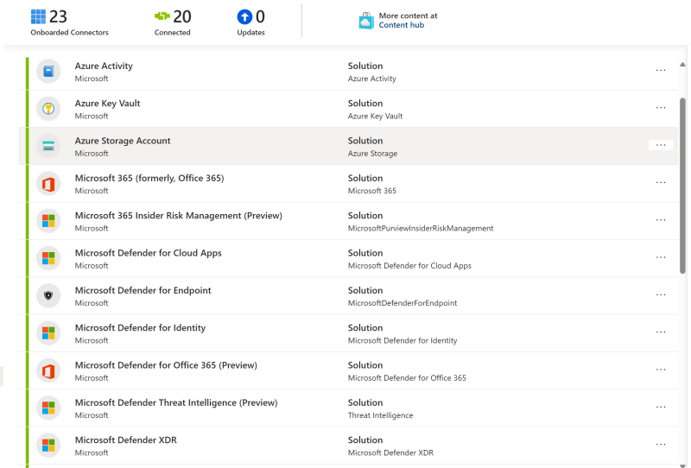Select the Azure Key Vault connector name
Image resolution: width=691 pixels, height=468 pixels.
pos(107,104)
